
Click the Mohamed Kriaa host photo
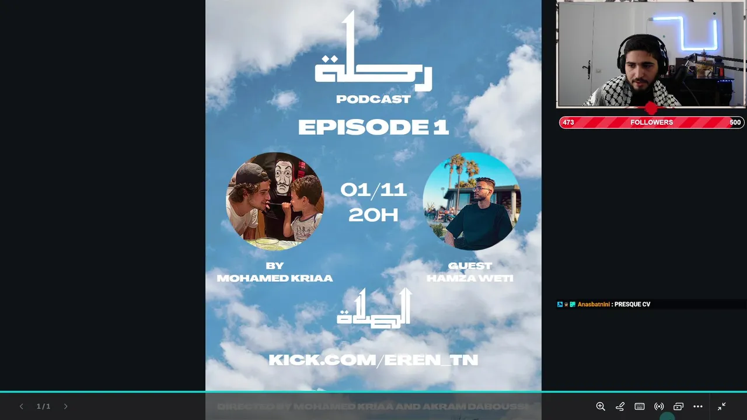(275, 201)
